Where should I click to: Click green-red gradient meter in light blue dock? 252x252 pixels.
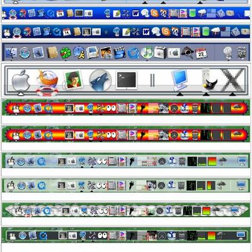pos(212,161)
